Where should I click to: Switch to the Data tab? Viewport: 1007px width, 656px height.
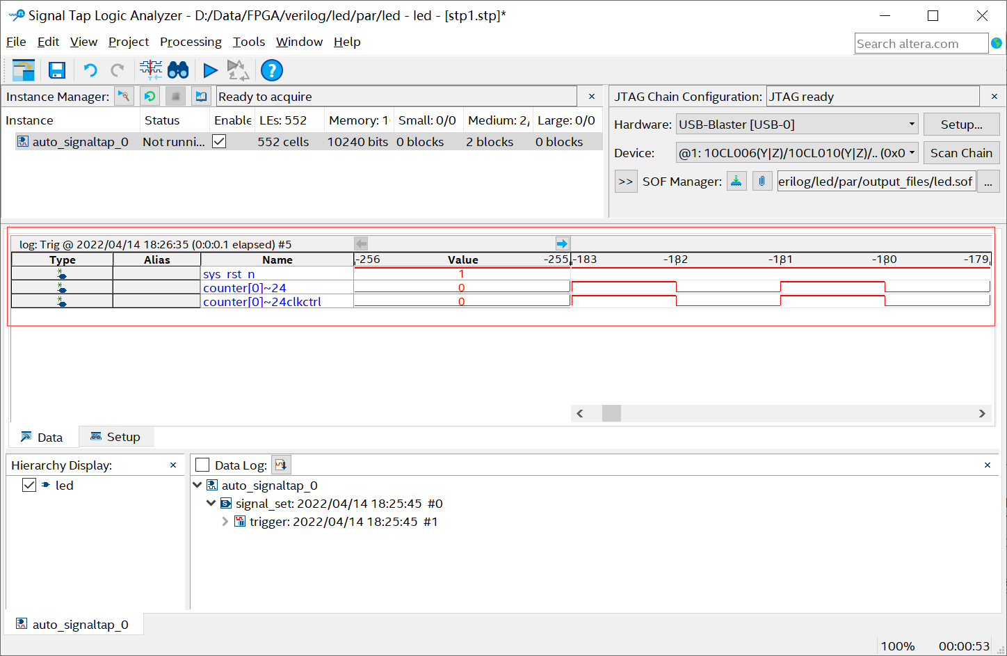(42, 437)
